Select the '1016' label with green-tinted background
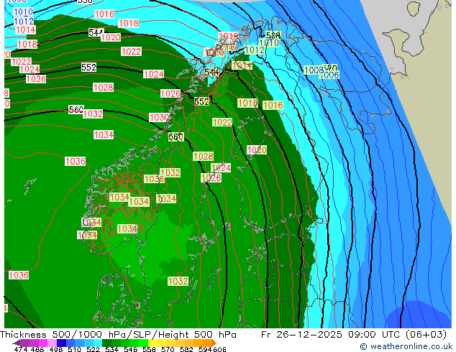Viewport: 456px width, 352px height. [273, 105]
